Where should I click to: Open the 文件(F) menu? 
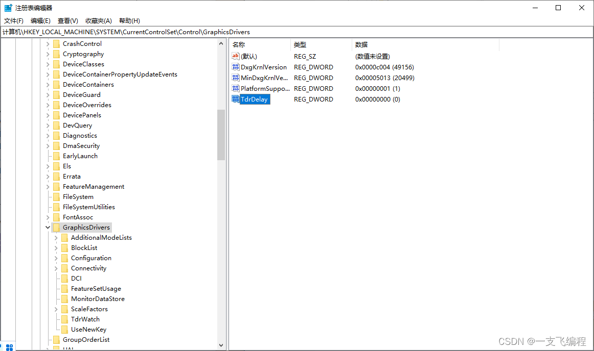click(x=14, y=21)
